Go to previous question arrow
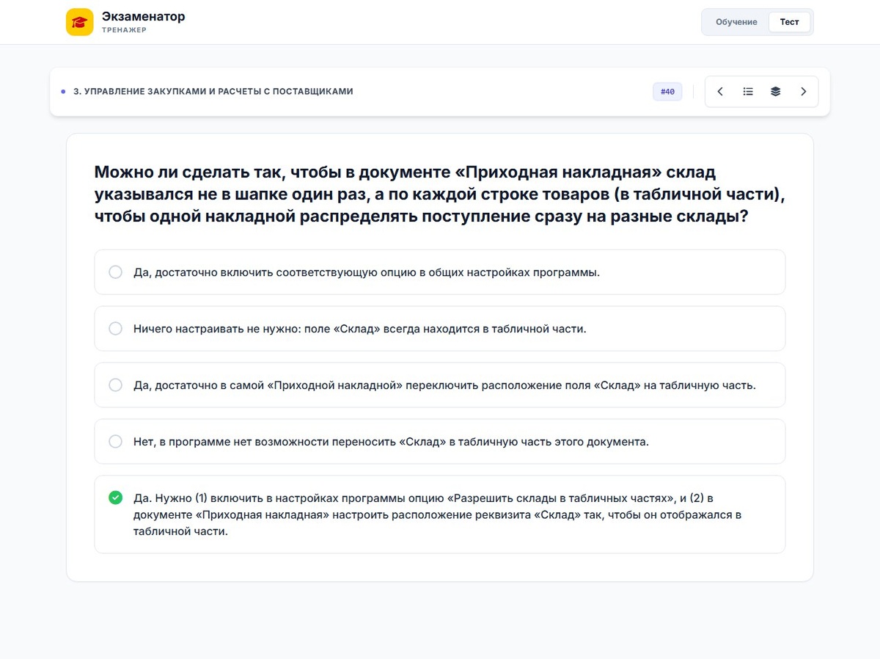880x659 pixels. tap(720, 92)
